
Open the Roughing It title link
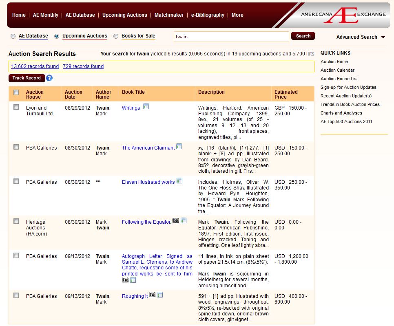point(135,296)
